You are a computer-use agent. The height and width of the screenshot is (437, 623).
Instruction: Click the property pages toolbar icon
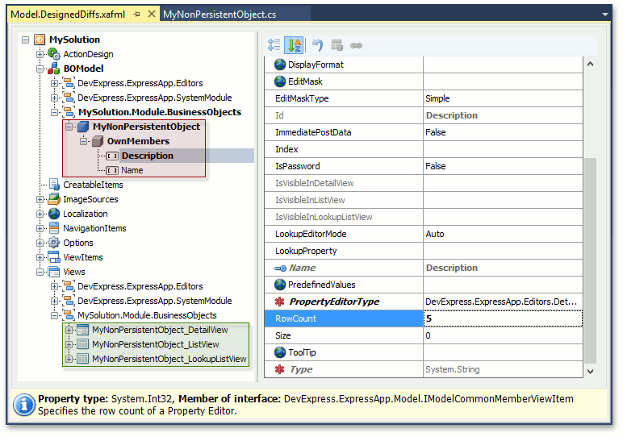(337, 45)
